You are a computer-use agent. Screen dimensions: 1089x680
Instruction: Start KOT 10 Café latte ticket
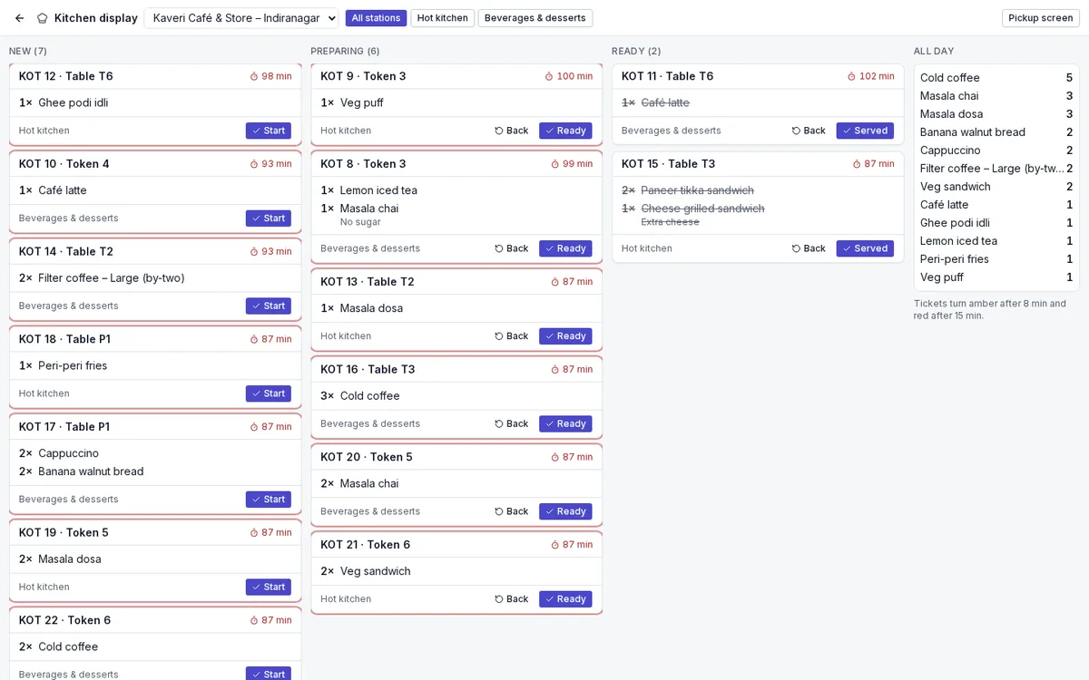(x=269, y=219)
